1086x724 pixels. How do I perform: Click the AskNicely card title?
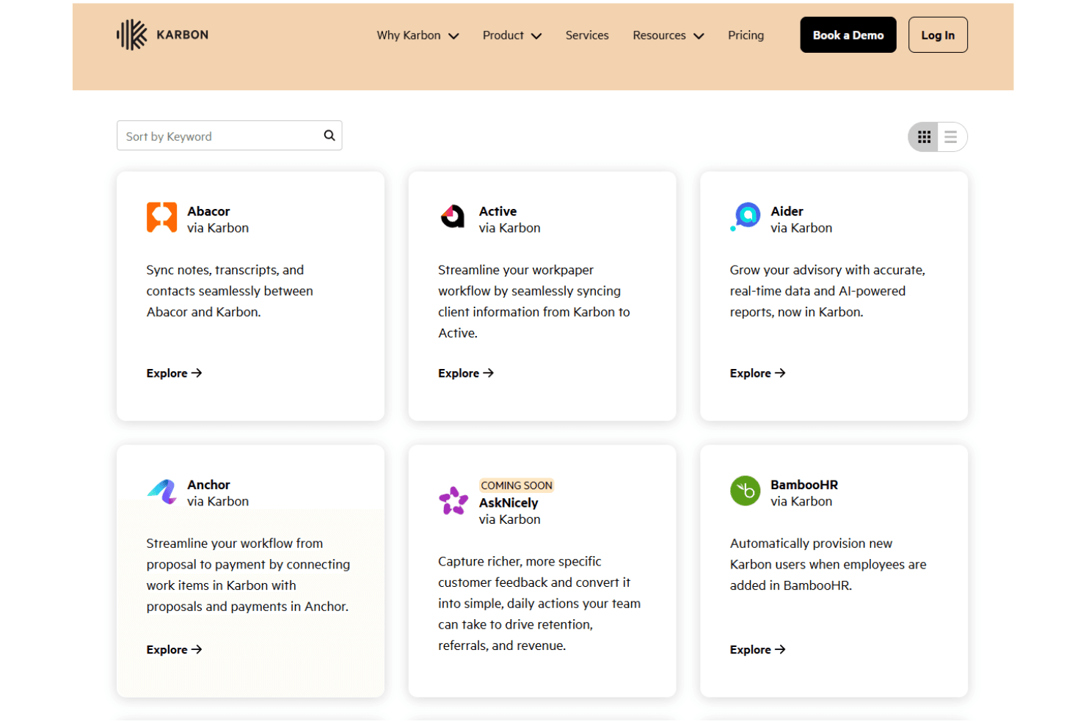pyautogui.click(x=509, y=503)
